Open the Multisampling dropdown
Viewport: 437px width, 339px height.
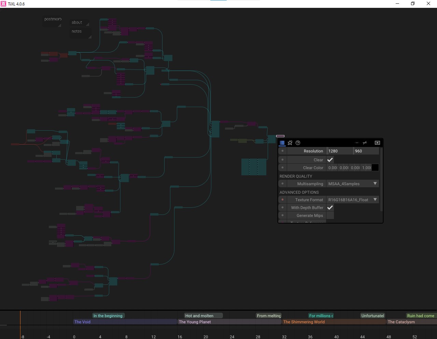(x=352, y=184)
